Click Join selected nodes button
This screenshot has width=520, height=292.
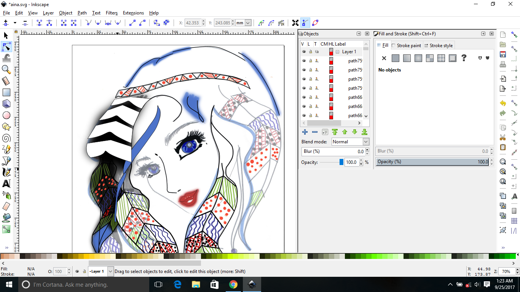[39, 23]
